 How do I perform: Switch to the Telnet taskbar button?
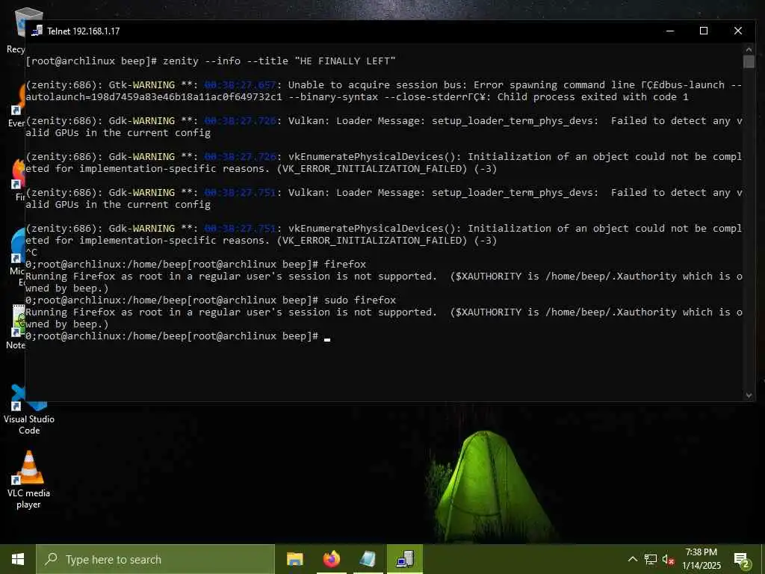[x=405, y=559]
